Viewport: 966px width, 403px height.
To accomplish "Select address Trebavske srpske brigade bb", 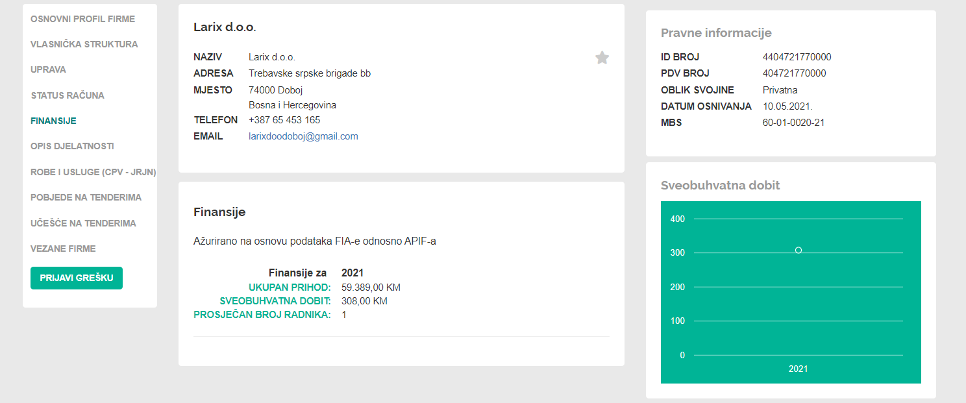I will [310, 73].
